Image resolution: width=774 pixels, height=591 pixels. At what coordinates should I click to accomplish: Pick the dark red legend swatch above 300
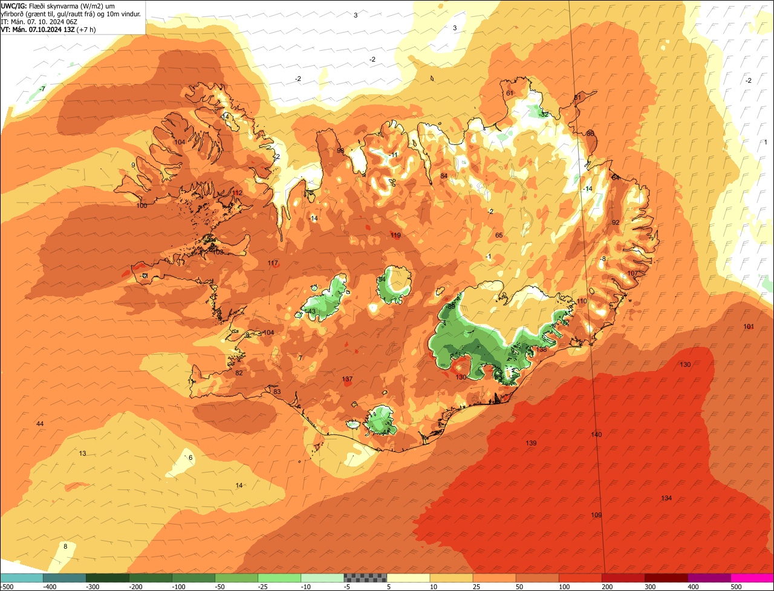(666, 578)
